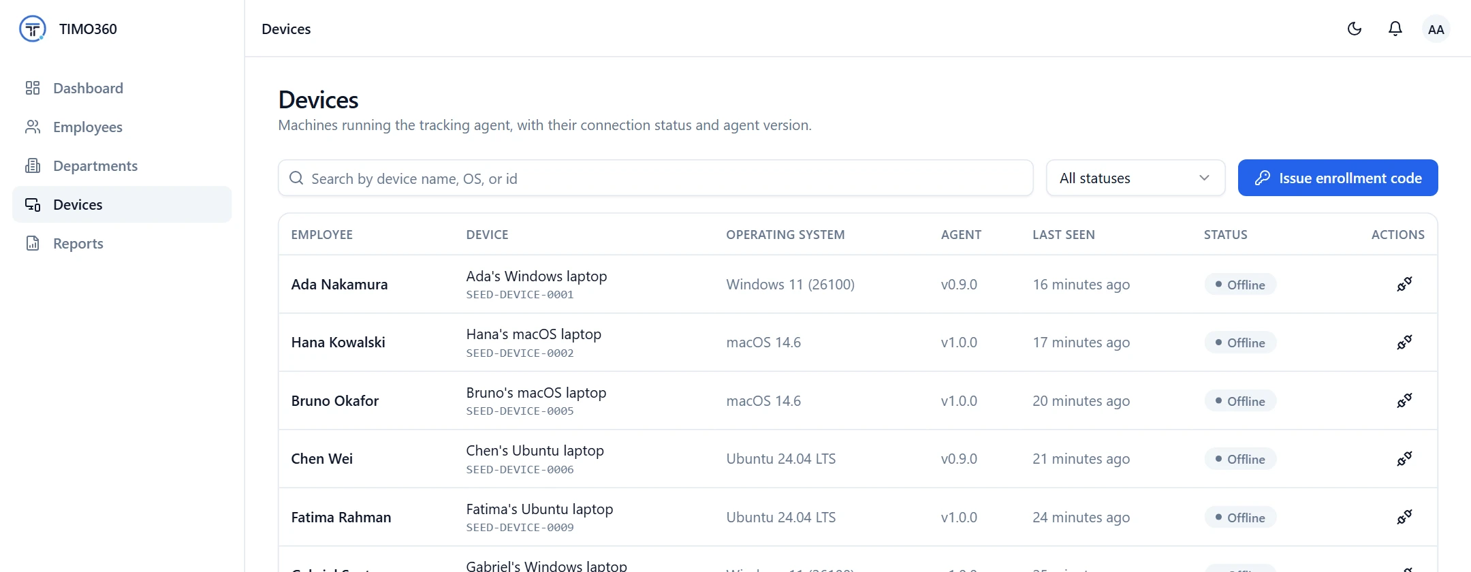The image size is (1471, 572).
Task: Click the device name Hana's macOS laptop
Action: click(534, 334)
